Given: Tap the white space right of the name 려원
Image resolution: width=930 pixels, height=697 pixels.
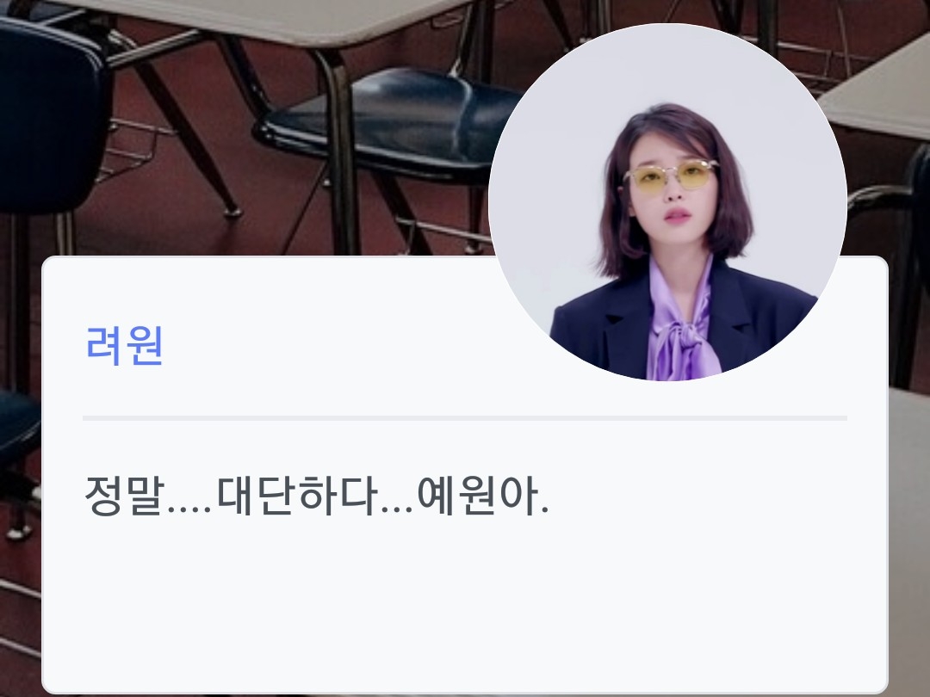Looking at the screenshot, I should (x=332, y=346).
